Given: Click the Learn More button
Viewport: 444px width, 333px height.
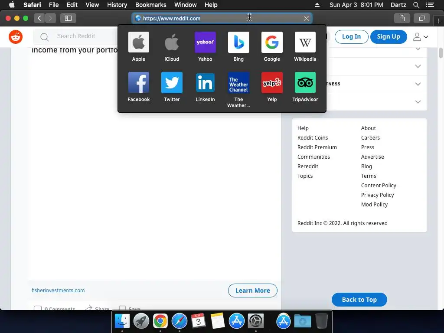Looking at the screenshot, I should coord(253,291).
